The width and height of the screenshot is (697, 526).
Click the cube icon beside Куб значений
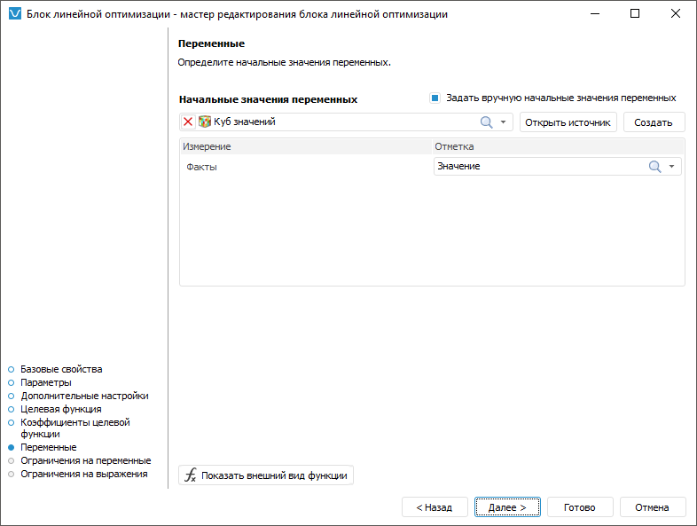205,122
